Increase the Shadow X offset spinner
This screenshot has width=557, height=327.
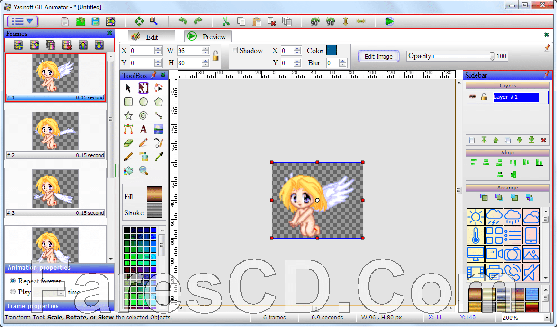(x=297, y=49)
